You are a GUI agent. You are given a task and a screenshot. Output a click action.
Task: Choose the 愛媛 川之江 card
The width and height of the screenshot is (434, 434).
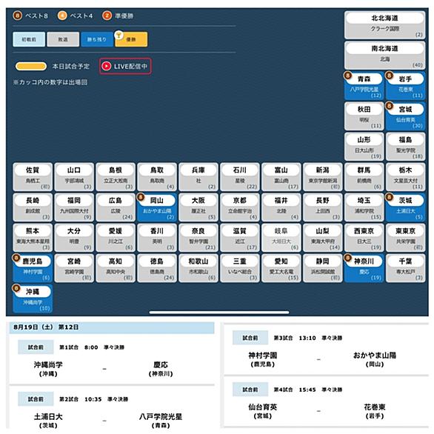point(116,238)
